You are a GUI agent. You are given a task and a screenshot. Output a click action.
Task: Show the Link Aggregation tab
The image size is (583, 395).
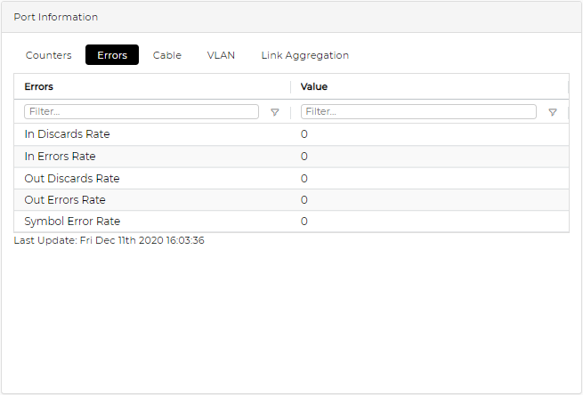(x=304, y=55)
